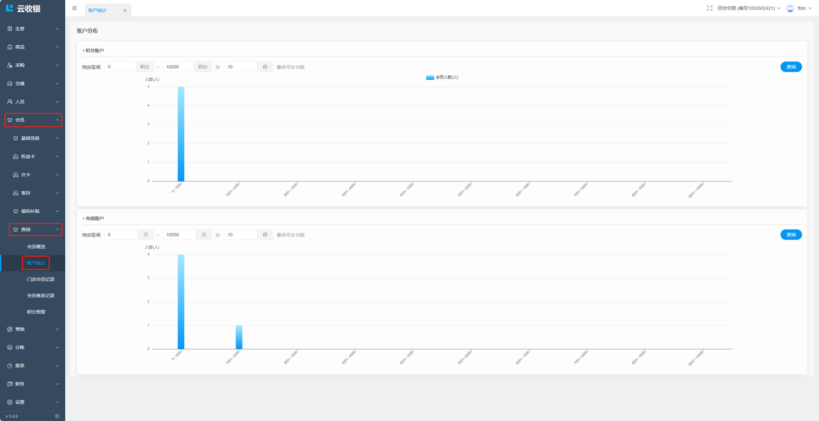Click the 会员人数(人) legend swatch
This screenshot has height=421, width=819.
click(x=430, y=77)
